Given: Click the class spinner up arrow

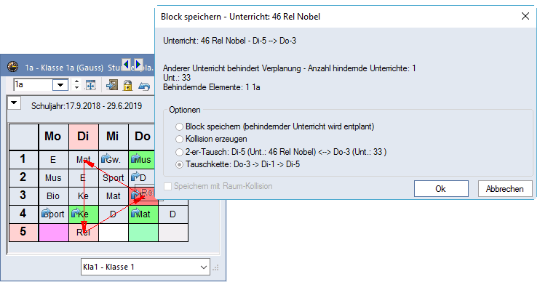Looking at the screenshot, I should click(77, 82).
